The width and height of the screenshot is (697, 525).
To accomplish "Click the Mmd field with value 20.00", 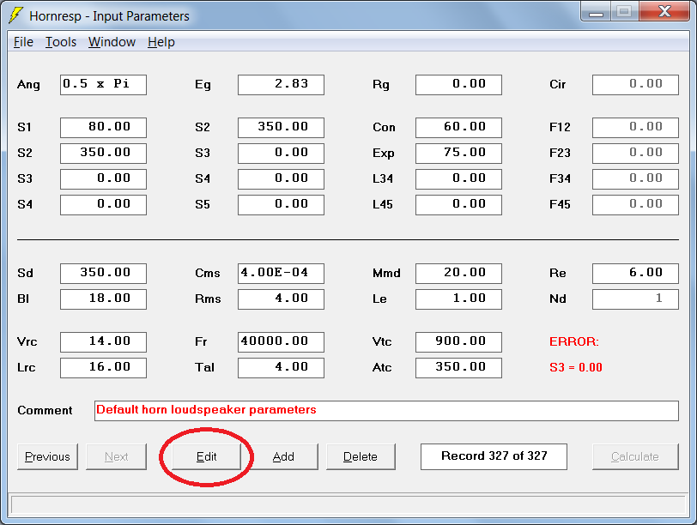I will point(458,273).
